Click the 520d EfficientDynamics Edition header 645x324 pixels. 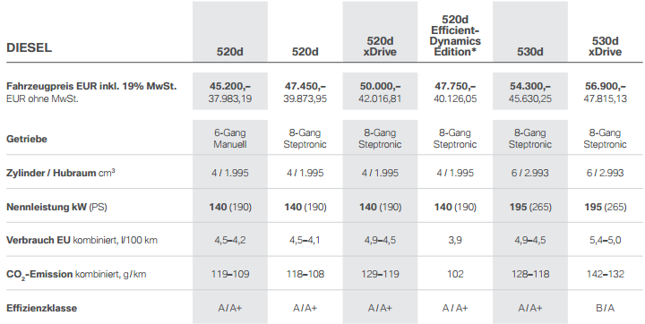click(455, 36)
